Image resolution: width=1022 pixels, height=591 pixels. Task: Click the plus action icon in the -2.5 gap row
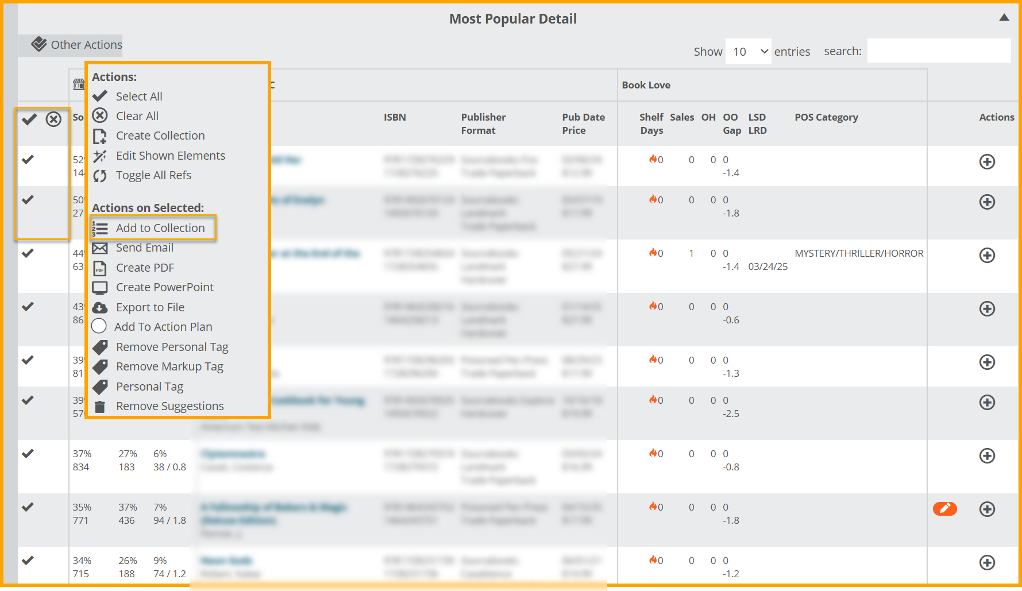987,403
